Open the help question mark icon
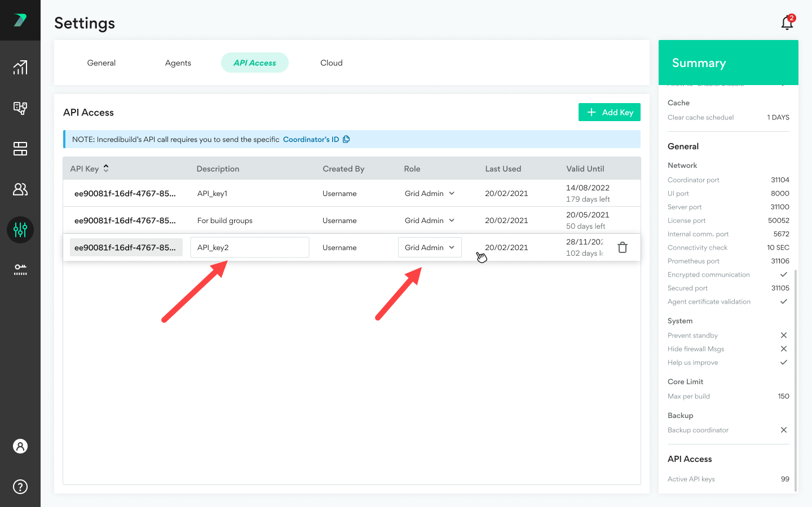Viewport: 812px width, 507px height. coord(20,487)
